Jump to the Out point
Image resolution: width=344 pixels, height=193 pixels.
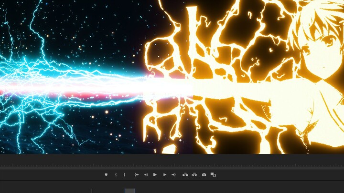tap(173, 174)
